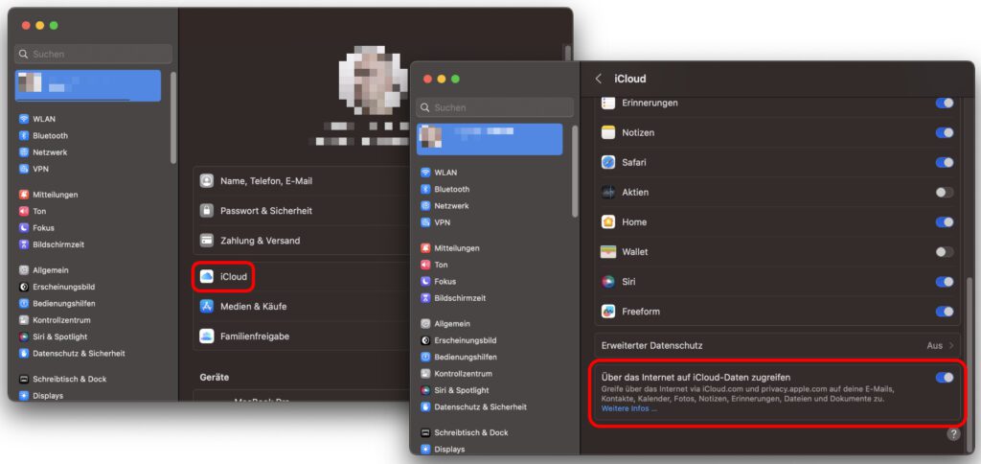Viewport: 981px width, 464px height.
Task: Open Kontrollzentrum in the front window sidebar
Action: pyautogui.click(x=463, y=373)
